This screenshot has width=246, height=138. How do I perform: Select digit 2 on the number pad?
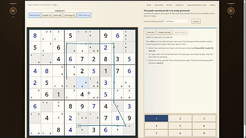180,118
